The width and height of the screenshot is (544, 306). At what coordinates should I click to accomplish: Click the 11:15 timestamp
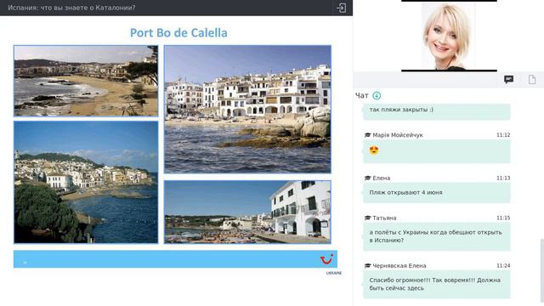click(503, 218)
